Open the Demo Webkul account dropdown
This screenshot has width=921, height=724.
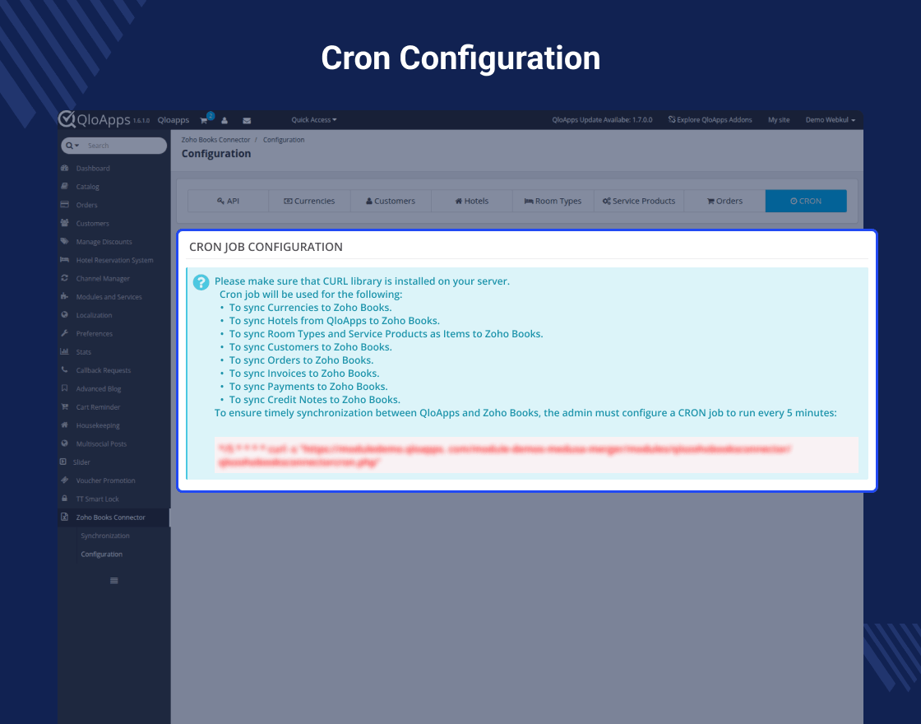[x=830, y=120]
